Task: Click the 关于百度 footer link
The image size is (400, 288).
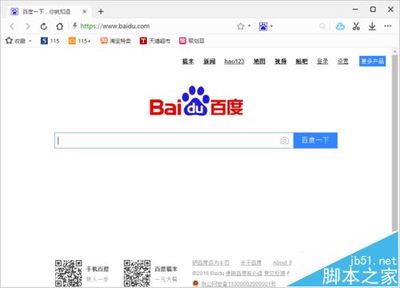Action: pyautogui.click(x=251, y=262)
